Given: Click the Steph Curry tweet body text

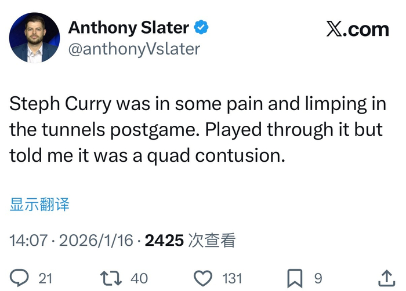Looking at the screenshot, I should pyautogui.click(x=196, y=130).
